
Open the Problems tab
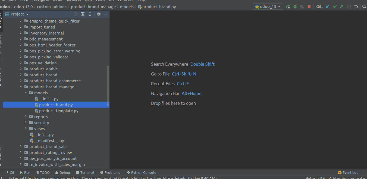click(110, 172)
